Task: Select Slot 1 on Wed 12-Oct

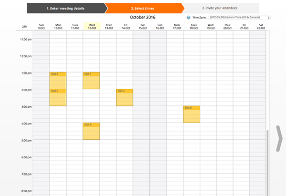Action: tap(91, 81)
